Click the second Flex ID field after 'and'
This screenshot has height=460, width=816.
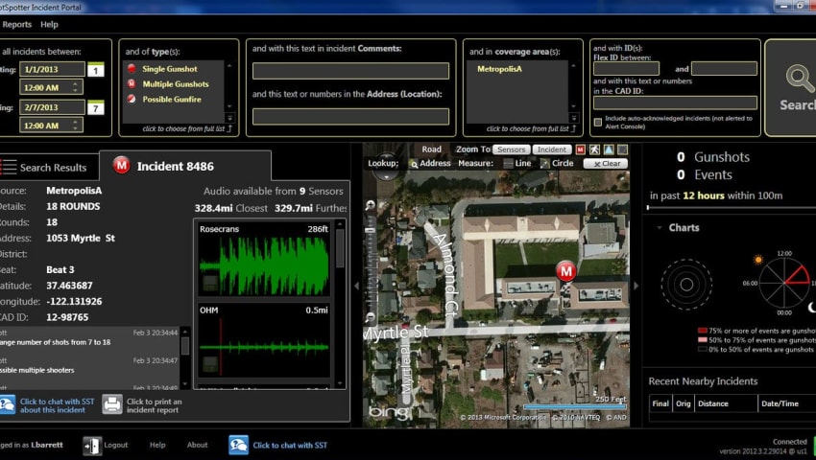tap(724, 69)
